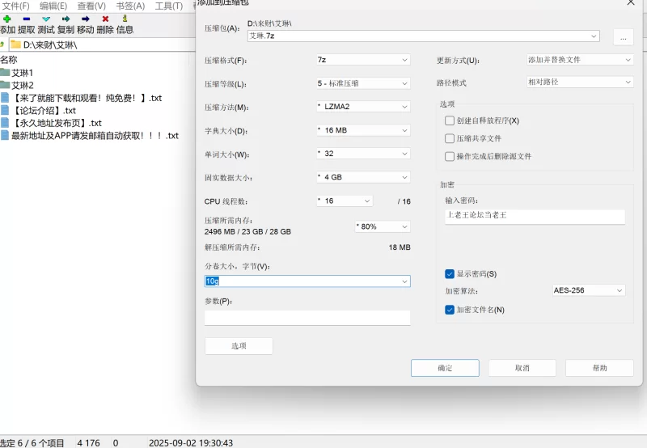Viewport: 647px width, 448px height.
Task: Enable 创建自释放程序(X) checkbox
Action: (x=450, y=120)
